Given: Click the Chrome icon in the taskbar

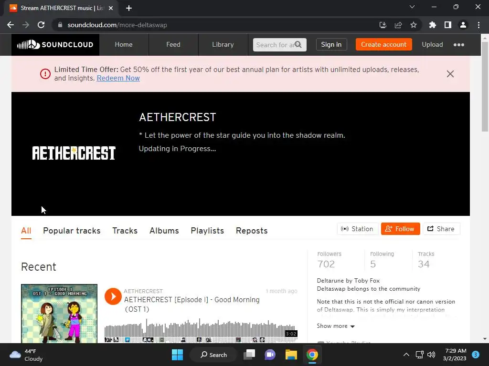Looking at the screenshot, I should [x=312, y=355].
